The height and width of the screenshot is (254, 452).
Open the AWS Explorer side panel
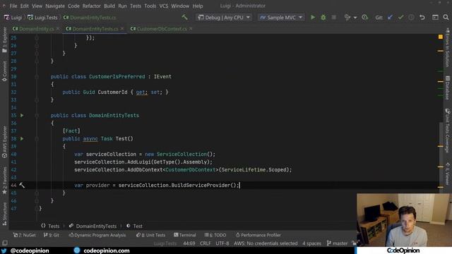(x=4, y=142)
